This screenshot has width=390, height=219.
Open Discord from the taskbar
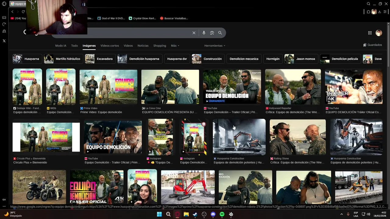(213, 214)
